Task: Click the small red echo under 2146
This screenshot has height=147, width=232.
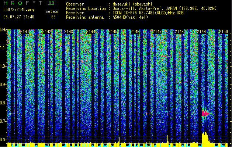Action: coord(147,114)
